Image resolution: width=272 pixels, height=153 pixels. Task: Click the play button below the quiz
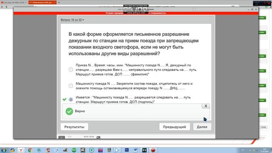(62, 137)
